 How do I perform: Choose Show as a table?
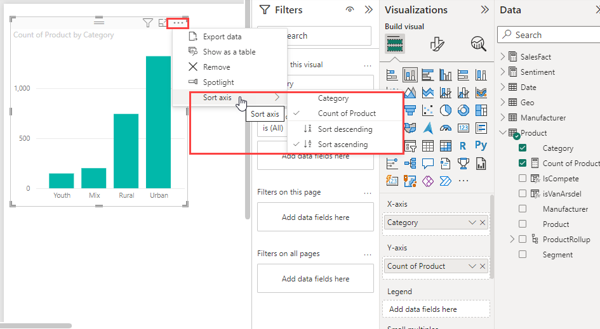(230, 52)
